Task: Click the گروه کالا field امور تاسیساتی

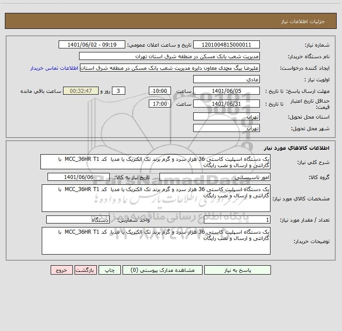Action: point(215,177)
